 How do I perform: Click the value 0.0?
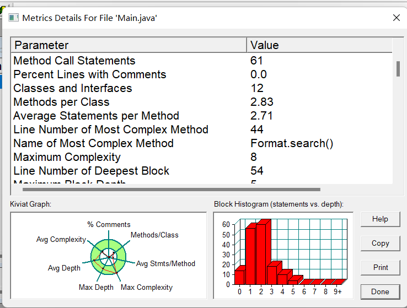click(x=259, y=74)
